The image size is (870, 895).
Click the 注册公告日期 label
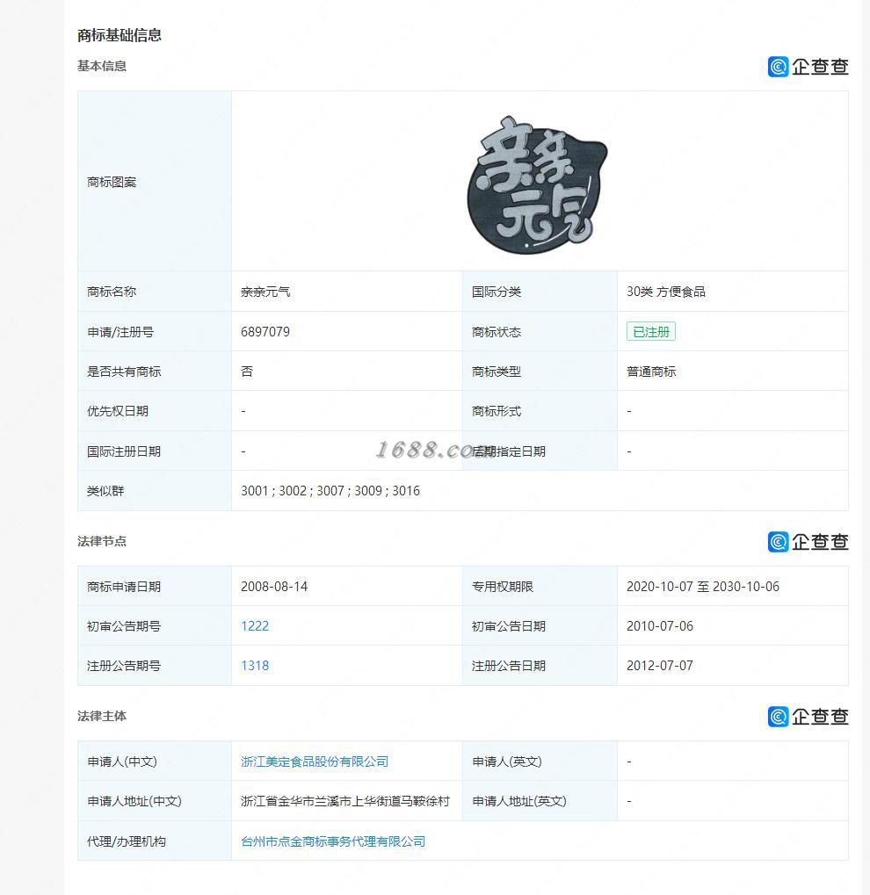pos(509,666)
